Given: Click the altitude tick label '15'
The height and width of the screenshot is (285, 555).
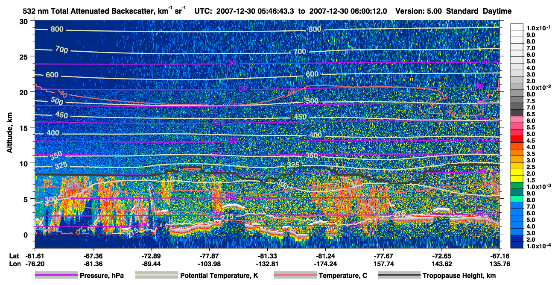Looking at the screenshot, I should (24, 128).
